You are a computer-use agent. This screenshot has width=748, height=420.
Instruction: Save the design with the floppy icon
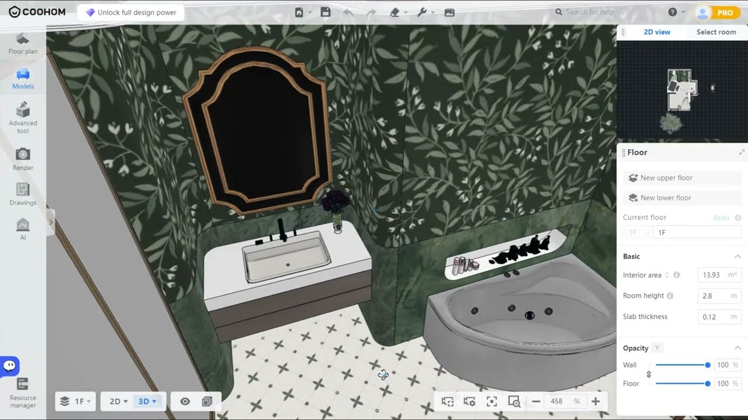pos(326,12)
